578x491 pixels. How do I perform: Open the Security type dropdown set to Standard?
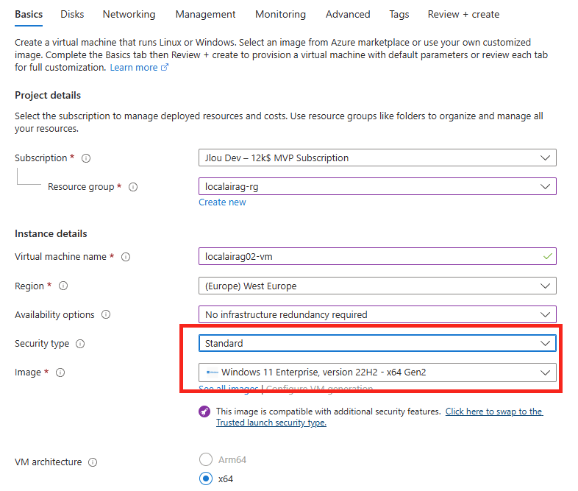[377, 344]
